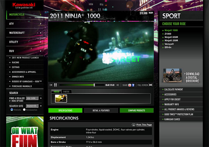
Task: Open Warranty Info
Action: coord(171,105)
